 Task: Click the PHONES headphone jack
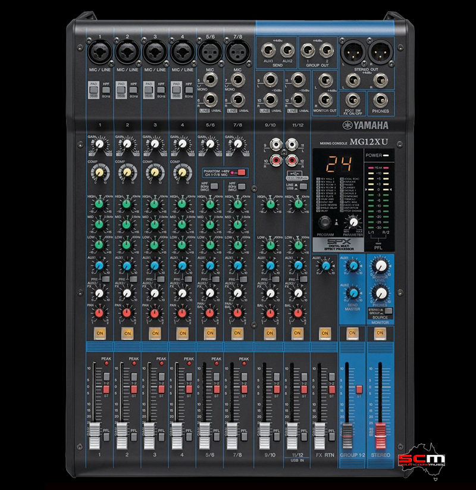380,101
